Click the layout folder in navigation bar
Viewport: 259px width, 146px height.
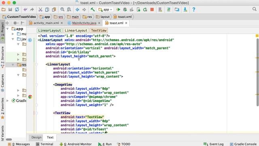coord(103,17)
